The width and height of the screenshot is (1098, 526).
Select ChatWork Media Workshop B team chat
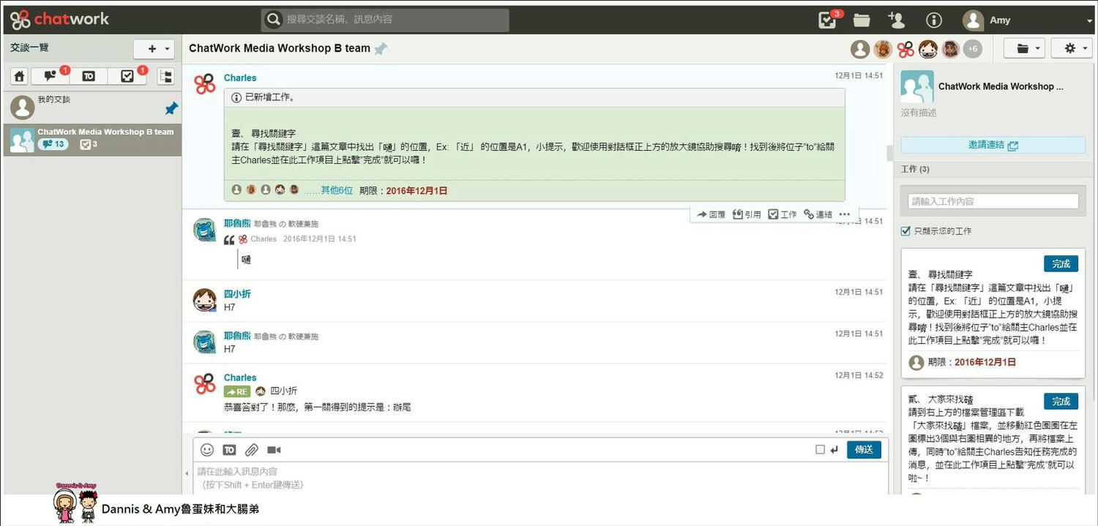(92, 139)
